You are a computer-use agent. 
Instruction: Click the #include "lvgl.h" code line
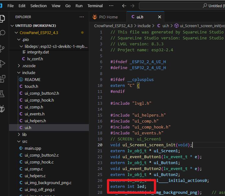coord(131,103)
